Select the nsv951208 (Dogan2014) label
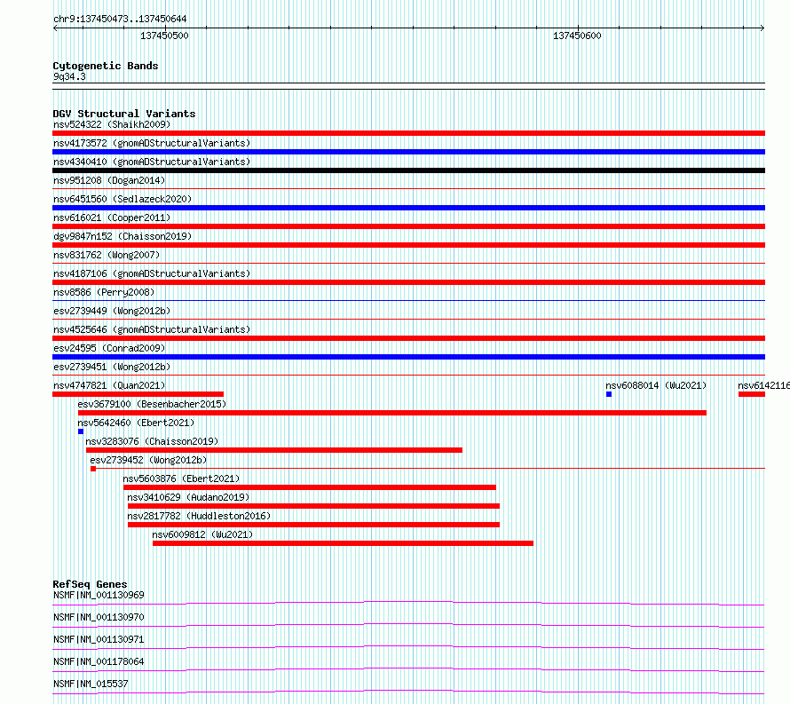This screenshot has height=704, width=790. [109, 180]
